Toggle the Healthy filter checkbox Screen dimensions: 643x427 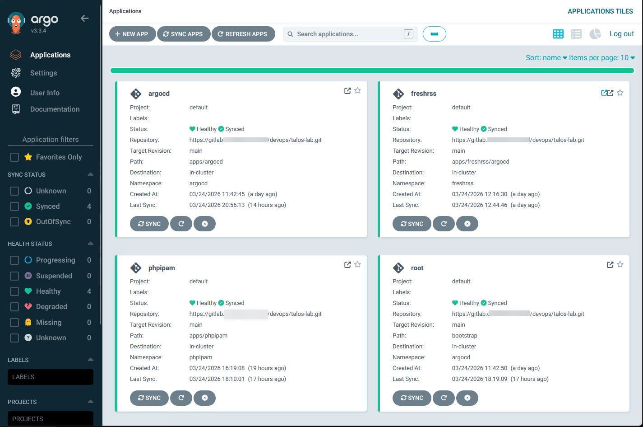pyautogui.click(x=14, y=291)
